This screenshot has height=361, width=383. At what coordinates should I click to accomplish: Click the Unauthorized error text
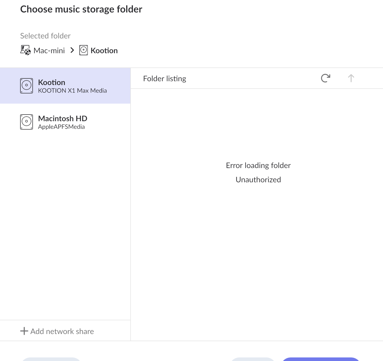pos(258,180)
